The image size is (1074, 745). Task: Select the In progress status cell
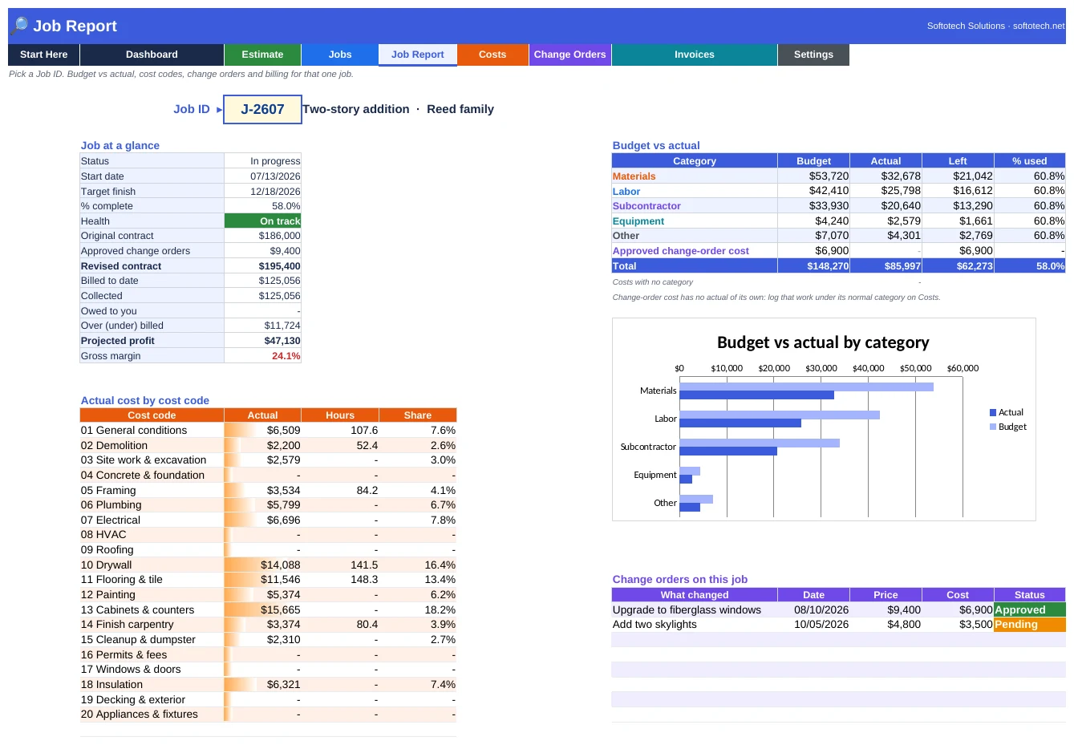(x=262, y=161)
